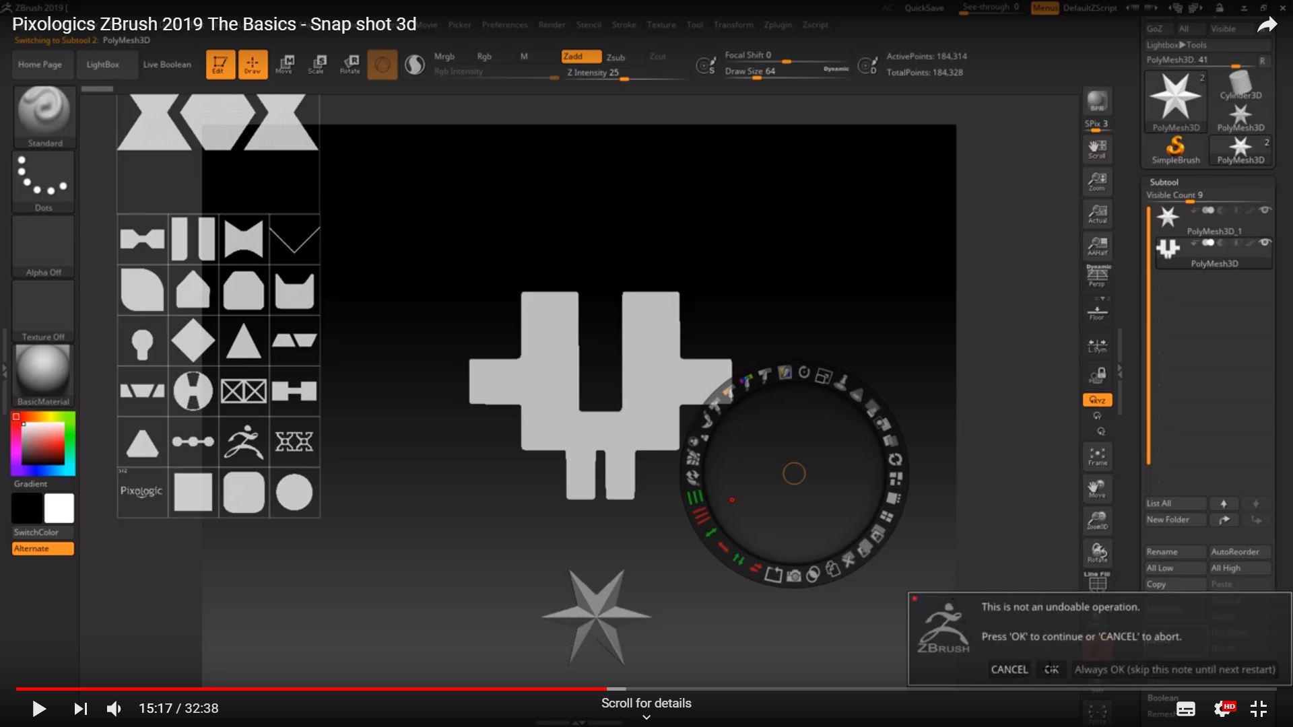Toggle Zsub mode

(x=616, y=57)
